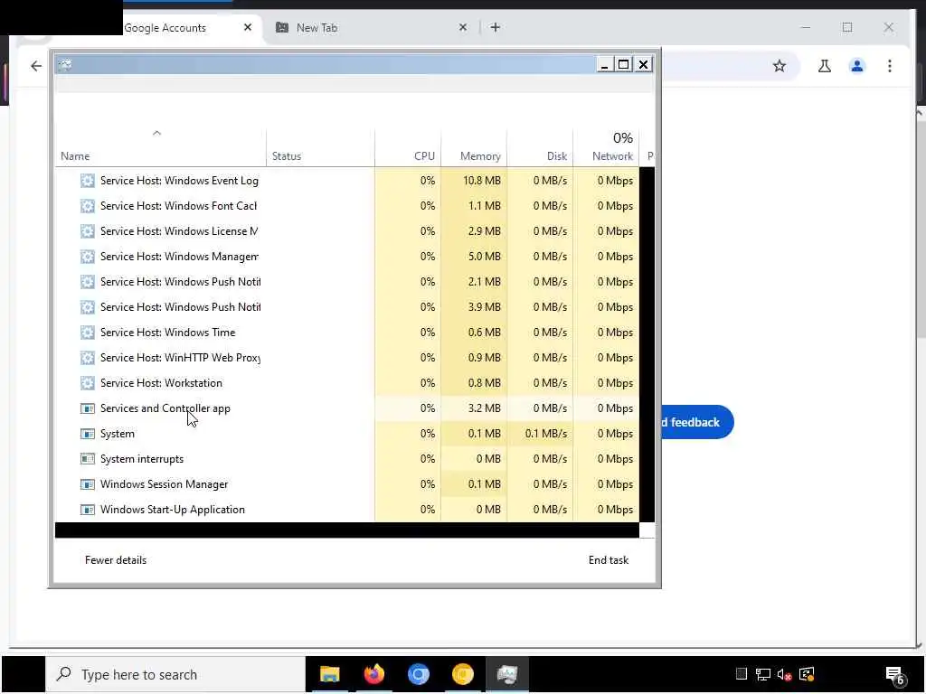Click the Windows Session Manager process icon
This screenshot has width=926, height=694.
click(x=88, y=484)
